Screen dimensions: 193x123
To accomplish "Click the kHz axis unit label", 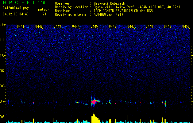I will point(3,25).
